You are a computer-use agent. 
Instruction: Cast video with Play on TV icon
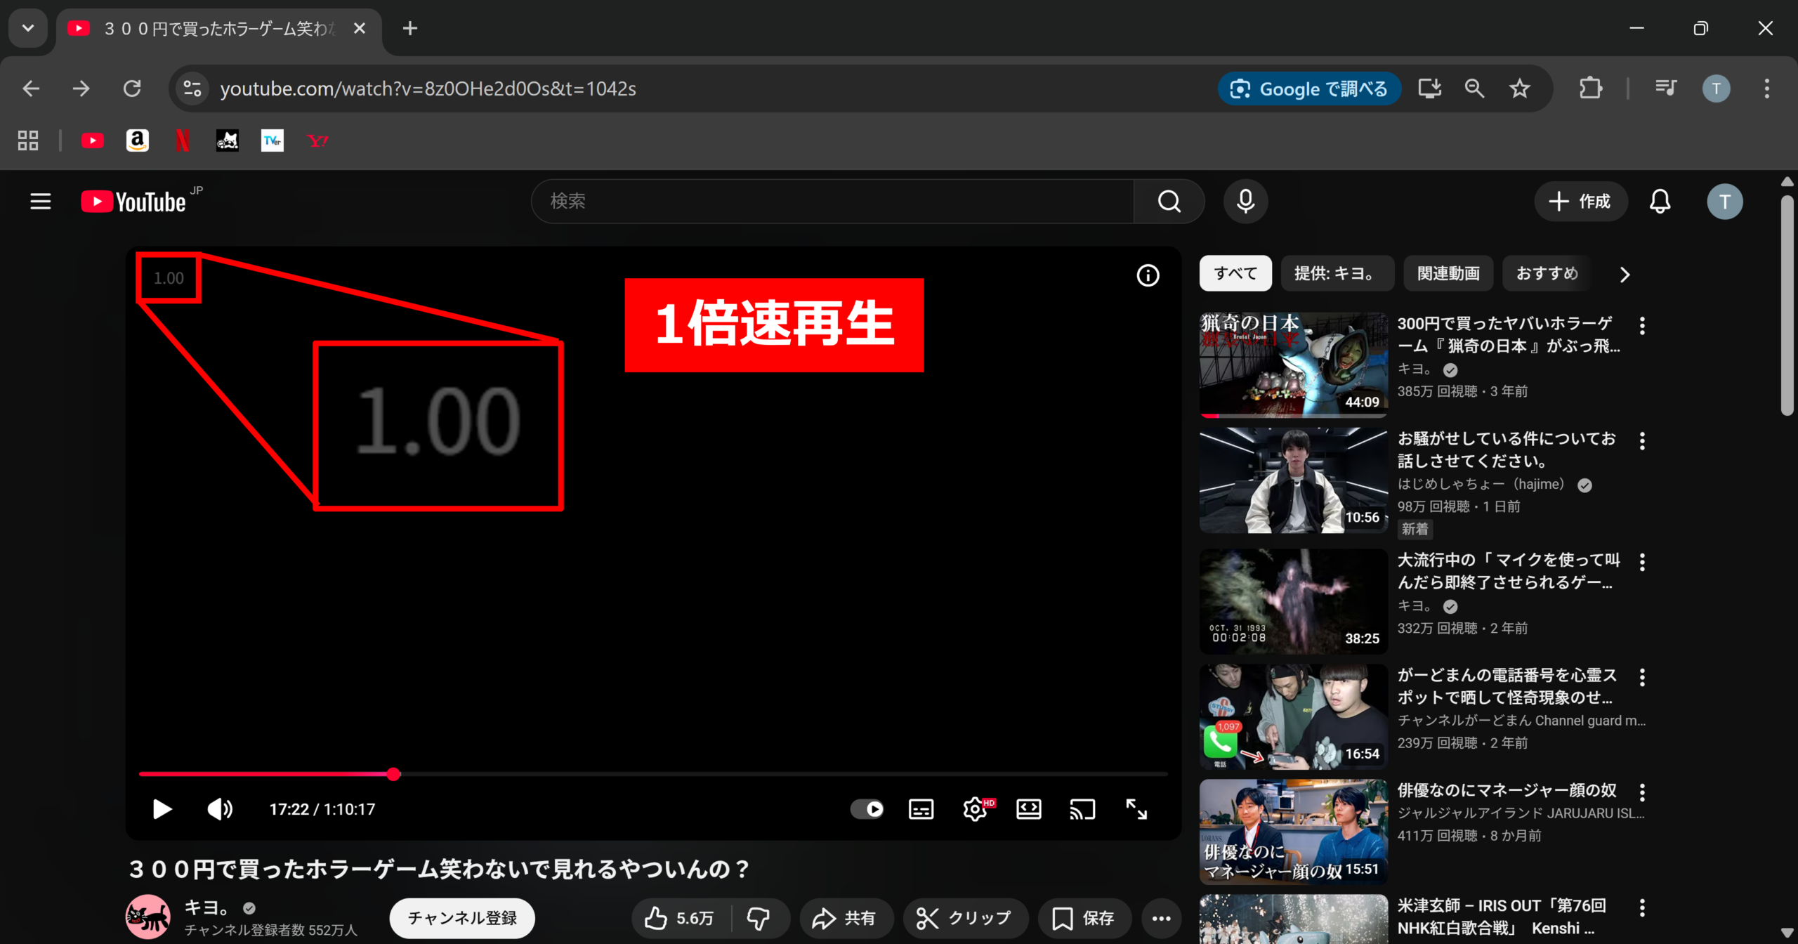pos(1082,809)
